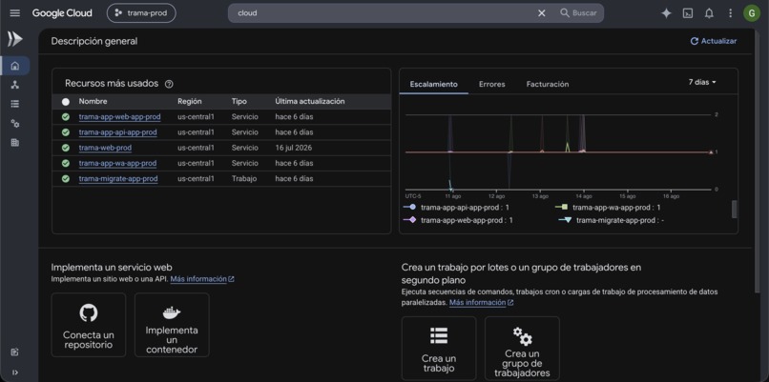Switch to the Escalamiento tab

click(433, 84)
